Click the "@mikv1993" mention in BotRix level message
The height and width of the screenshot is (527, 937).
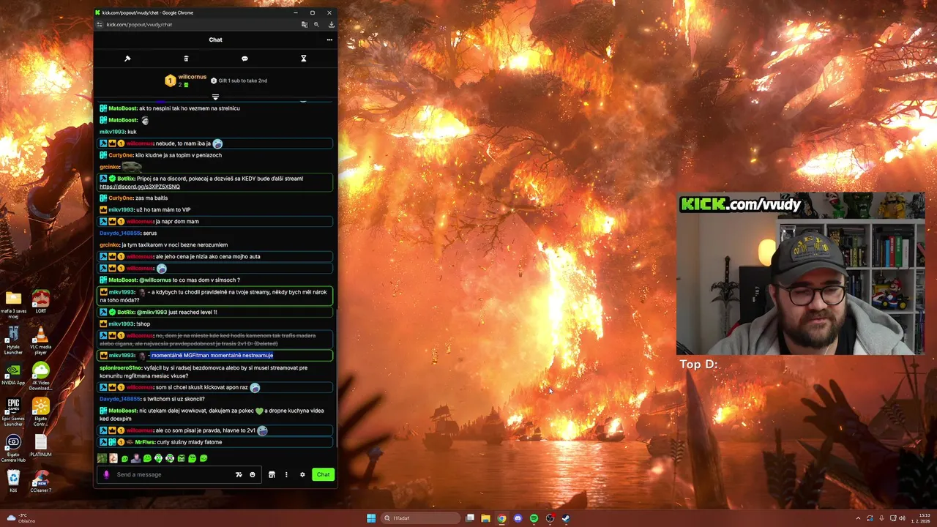[x=152, y=313]
